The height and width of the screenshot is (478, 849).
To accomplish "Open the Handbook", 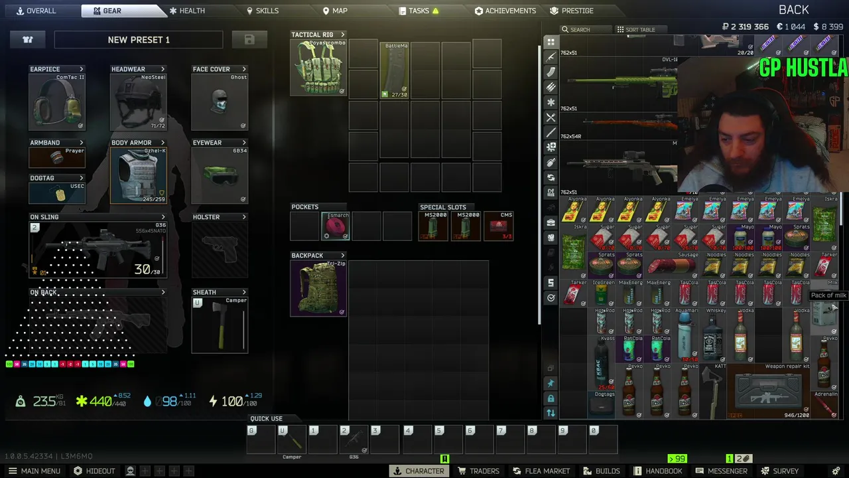I will (657, 471).
